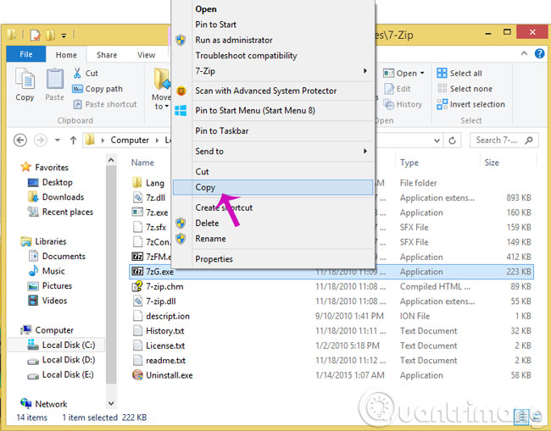Click the Run as administrator shield icon

(x=181, y=40)
